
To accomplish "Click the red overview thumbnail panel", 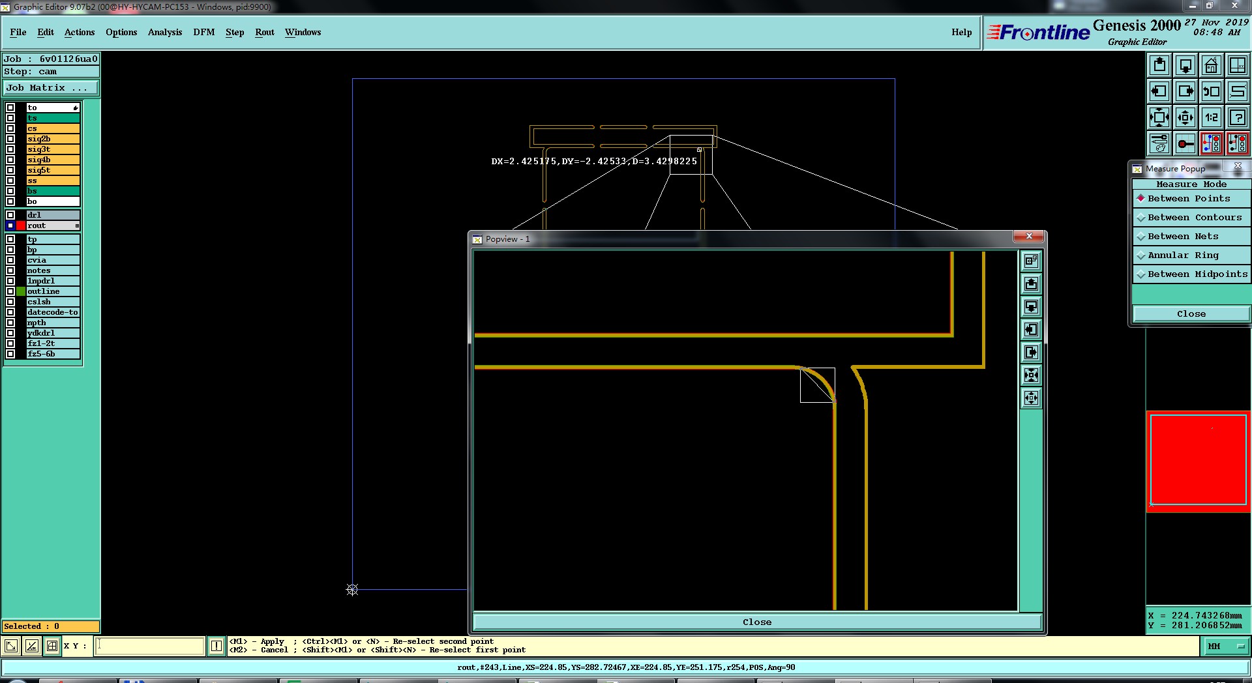I will click(1199, 460).
